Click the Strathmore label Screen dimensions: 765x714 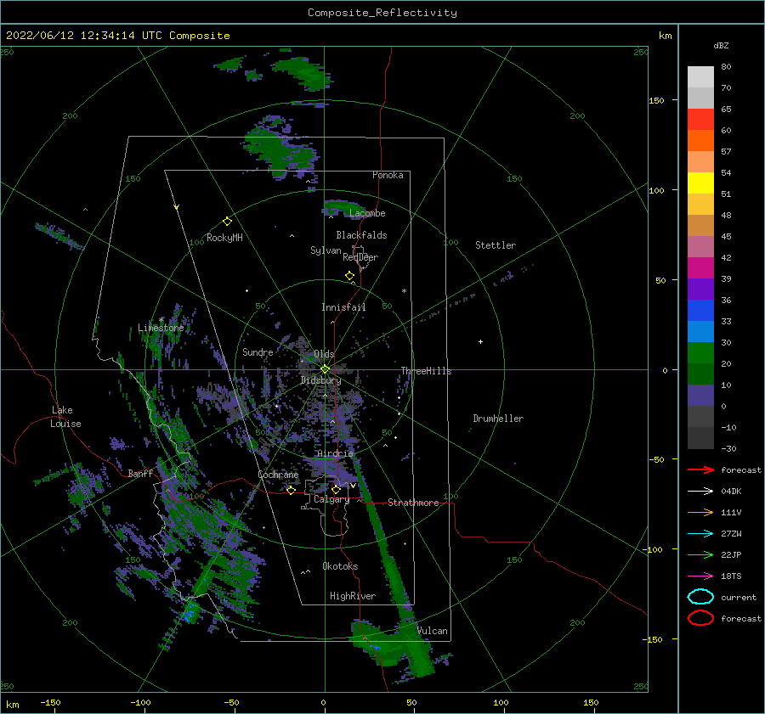413,503
